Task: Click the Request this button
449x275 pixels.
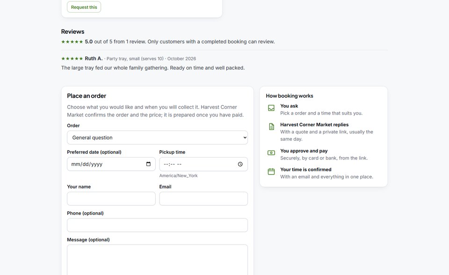Action: [84, 7]
